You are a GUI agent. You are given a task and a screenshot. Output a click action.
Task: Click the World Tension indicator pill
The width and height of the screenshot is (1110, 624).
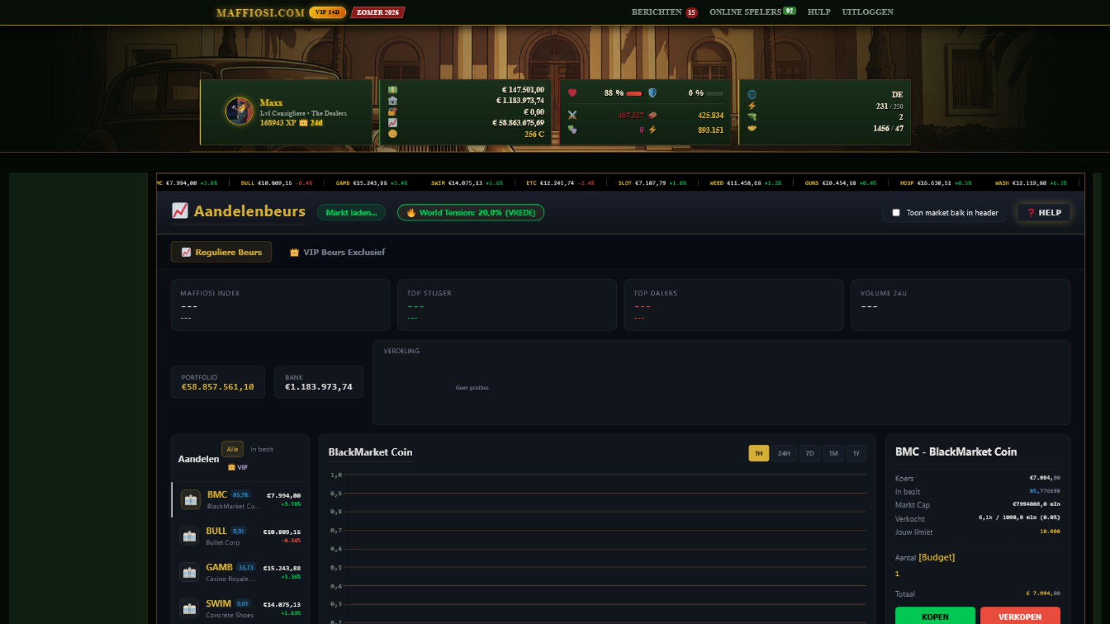(471, 213)
